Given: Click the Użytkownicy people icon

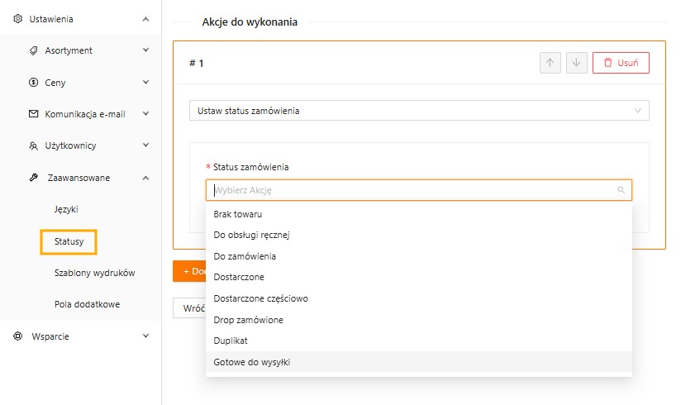Looking at the screenshot, I should [34, 146].
